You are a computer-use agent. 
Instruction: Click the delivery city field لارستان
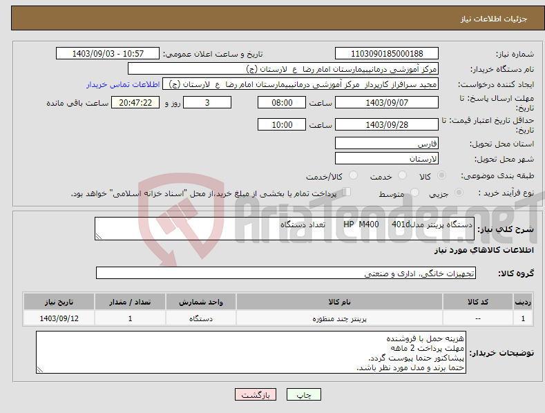tap(387, 159)
